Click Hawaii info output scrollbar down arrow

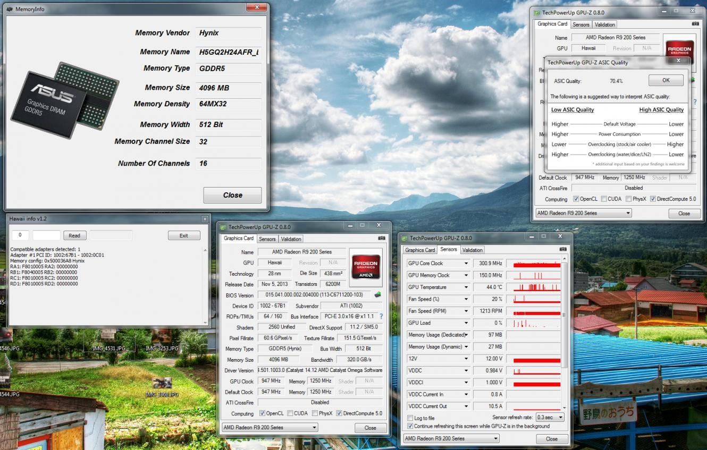205,322
